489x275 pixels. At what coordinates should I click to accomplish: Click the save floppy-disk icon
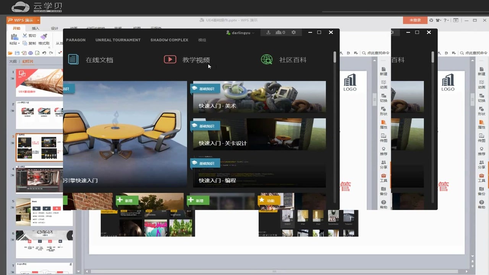click(x=17, y=53)
